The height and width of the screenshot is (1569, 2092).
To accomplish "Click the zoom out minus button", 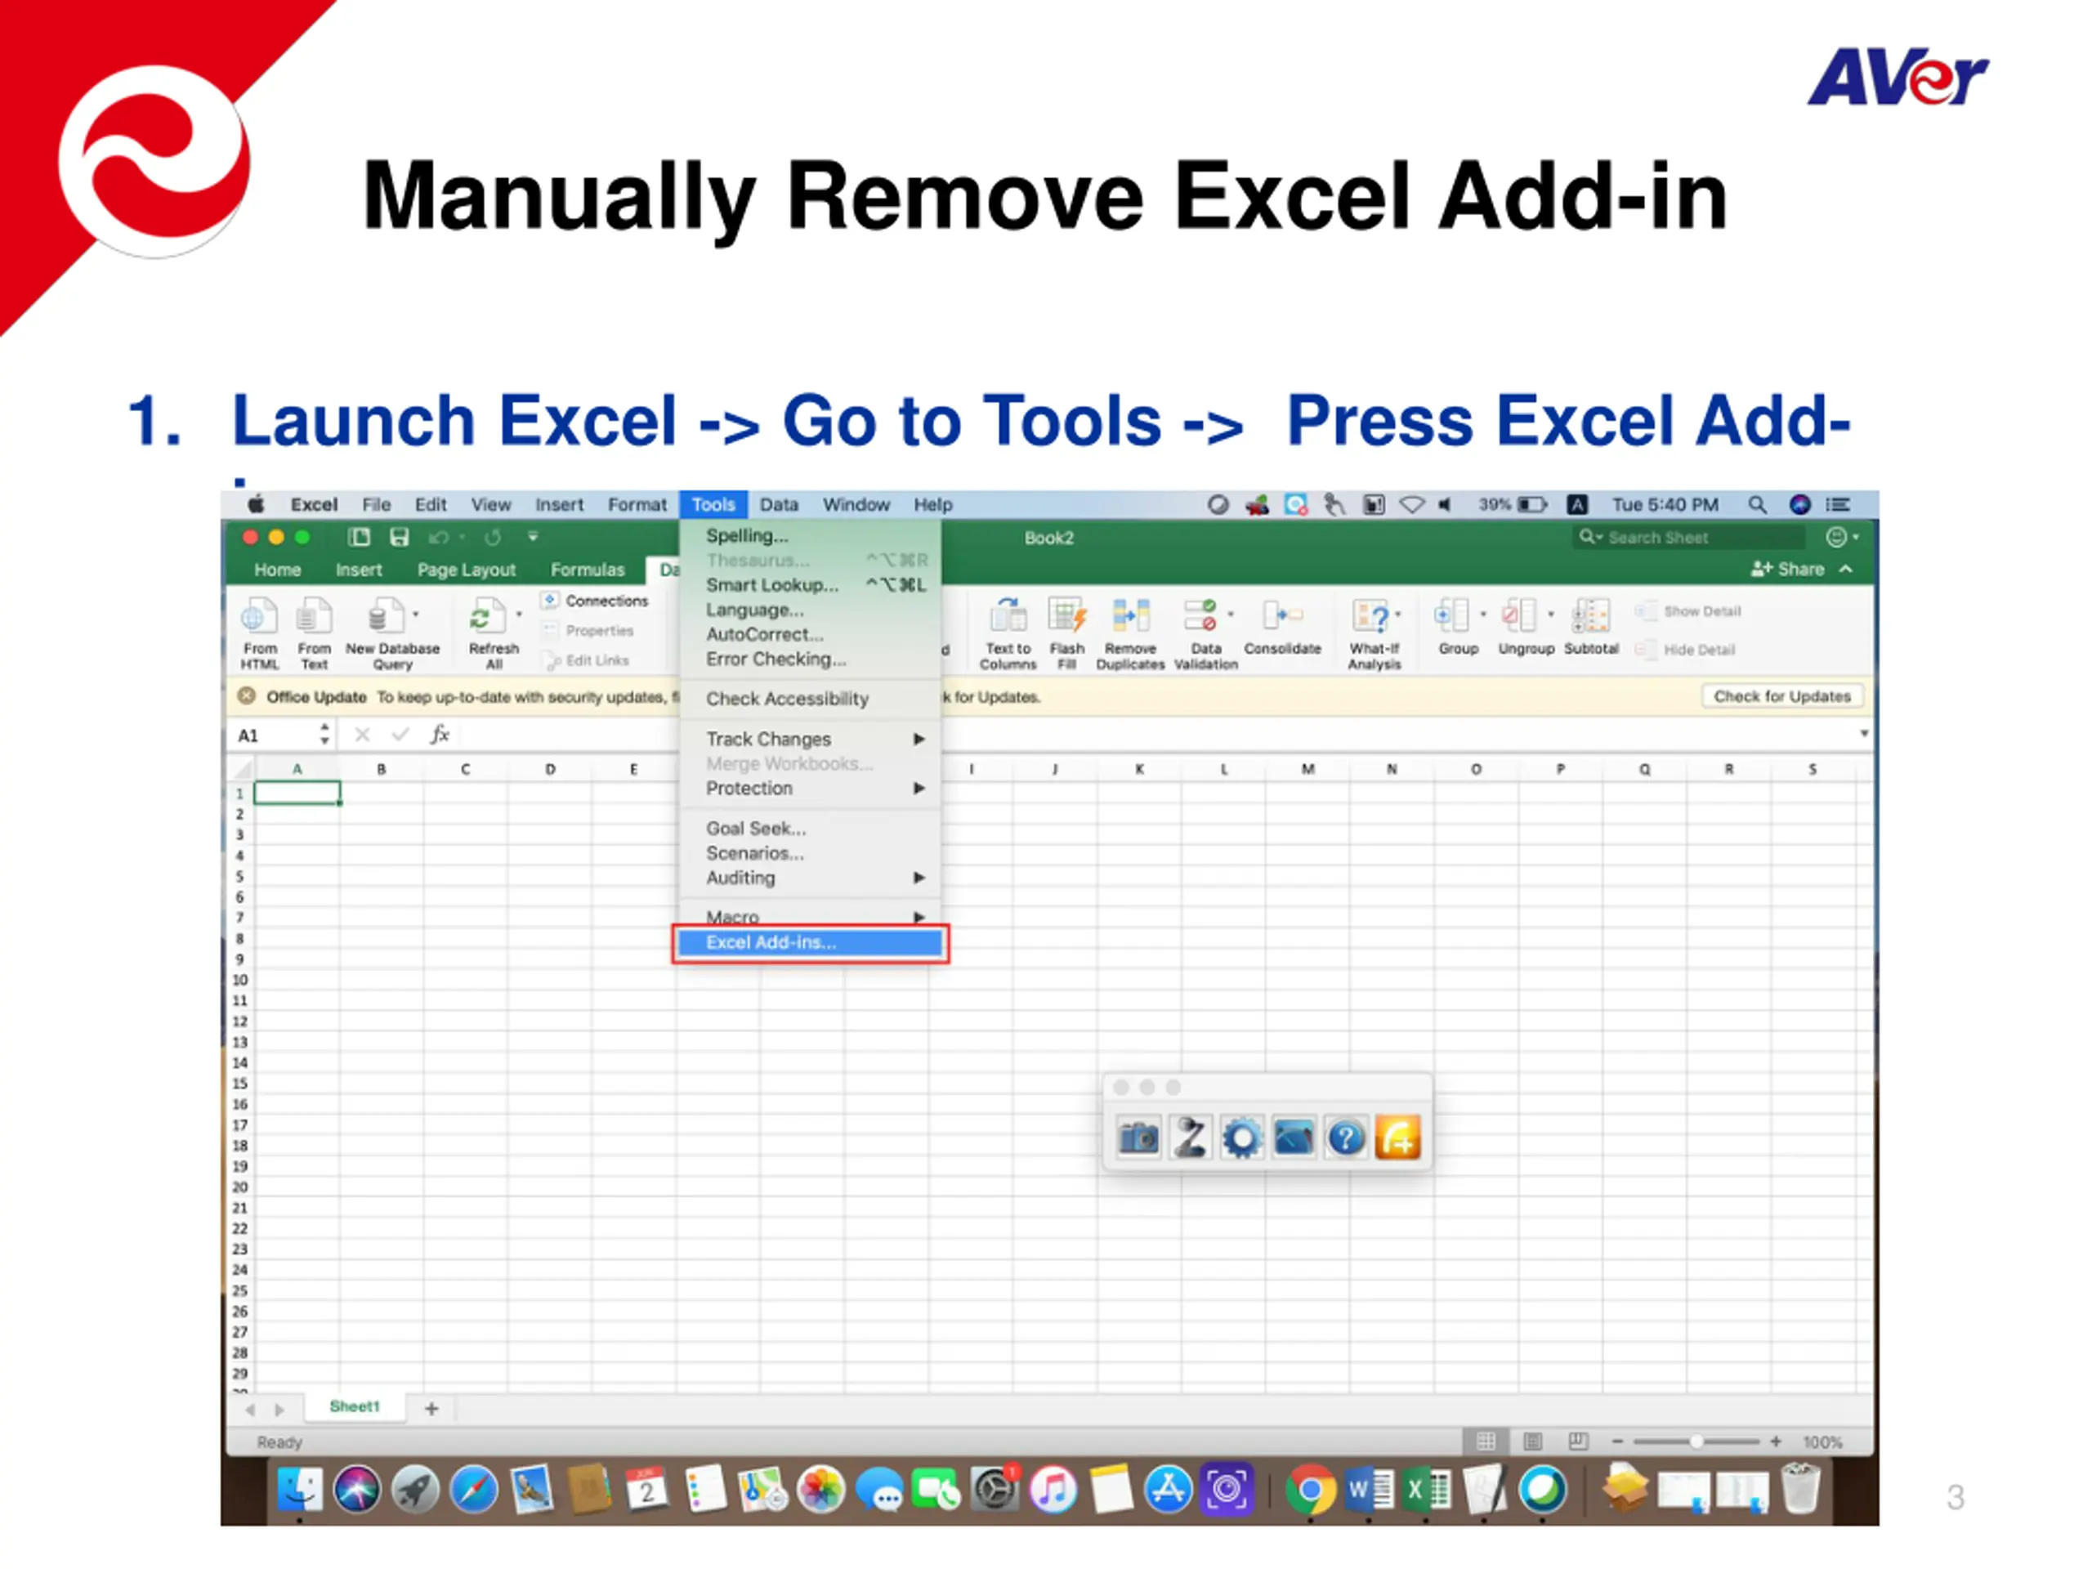I will tap(1617, 1442).
